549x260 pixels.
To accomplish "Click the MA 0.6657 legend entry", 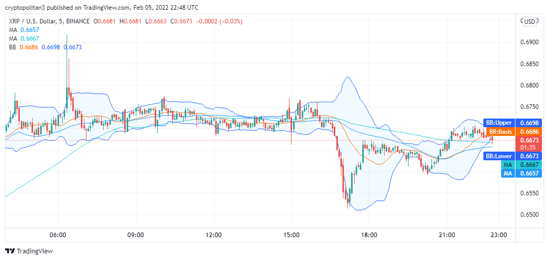I will coord(24,30).
